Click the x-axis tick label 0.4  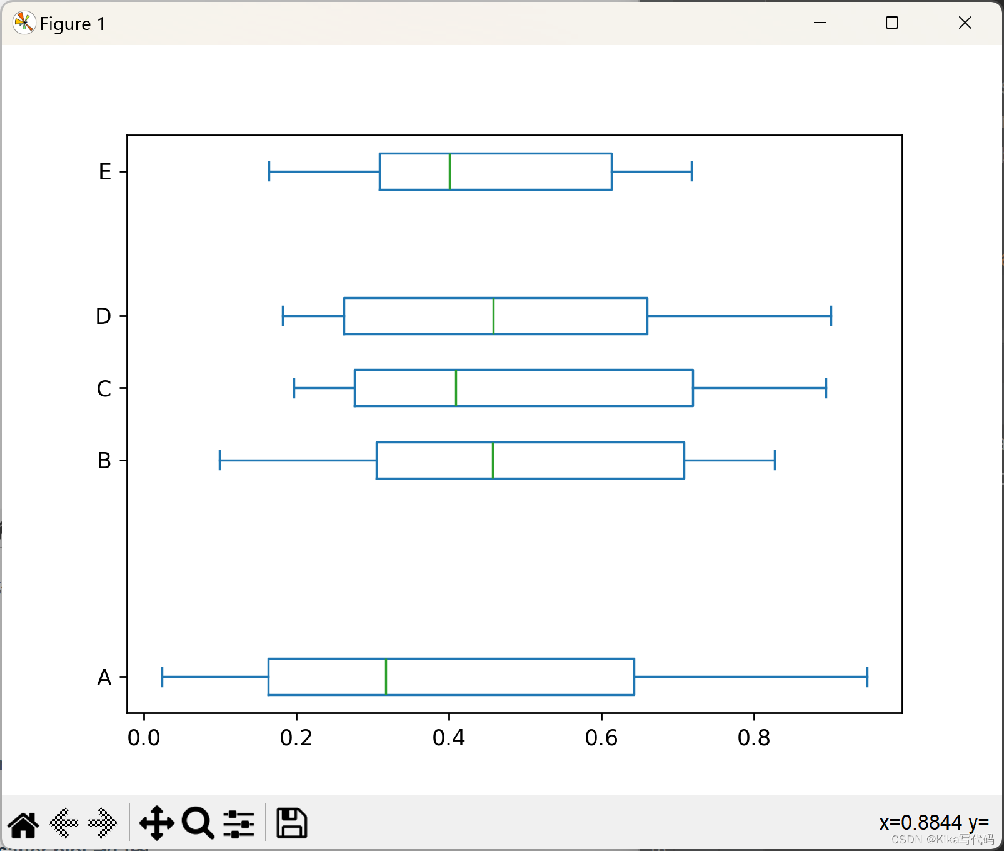coord(449,738)
